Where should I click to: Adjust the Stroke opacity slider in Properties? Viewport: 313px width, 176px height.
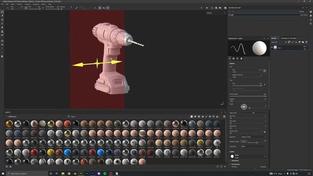(x=248, y=96)
